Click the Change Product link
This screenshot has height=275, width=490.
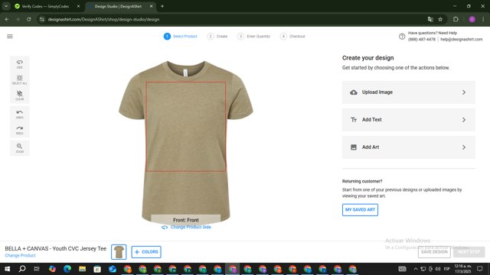point(21,255)
